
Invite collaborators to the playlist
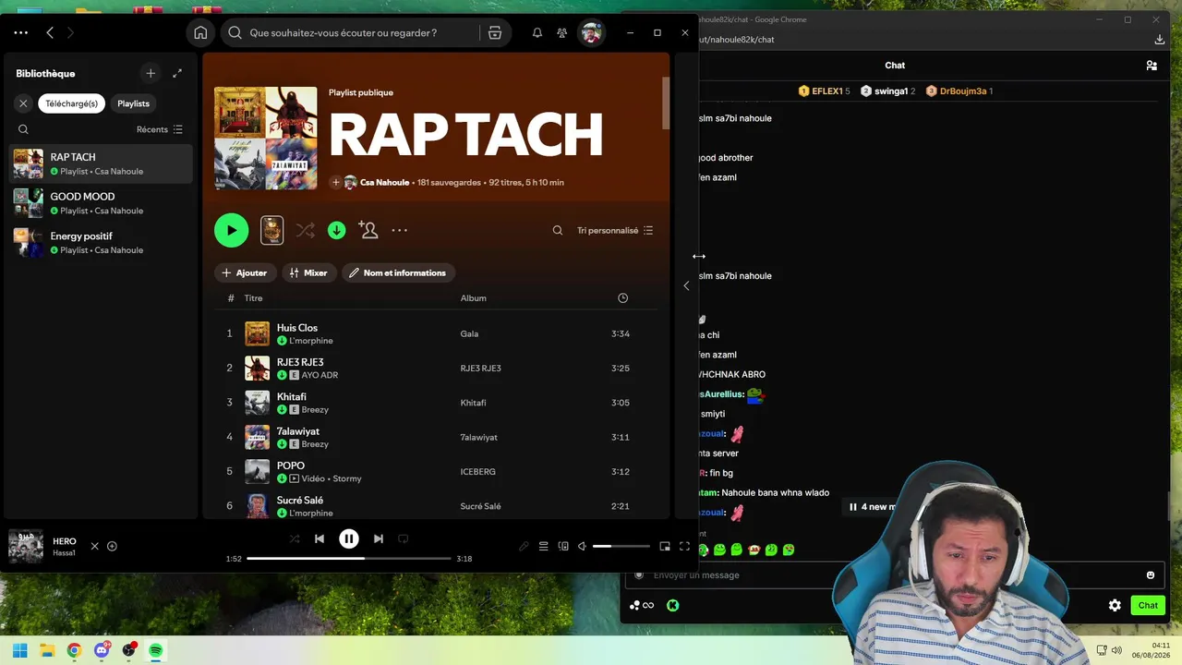tap(368, 230)
